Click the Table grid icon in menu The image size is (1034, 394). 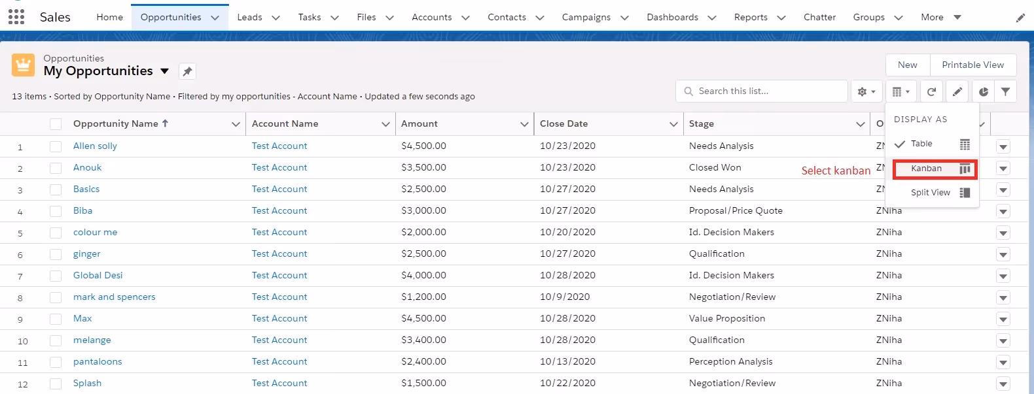tap(965, 144)
